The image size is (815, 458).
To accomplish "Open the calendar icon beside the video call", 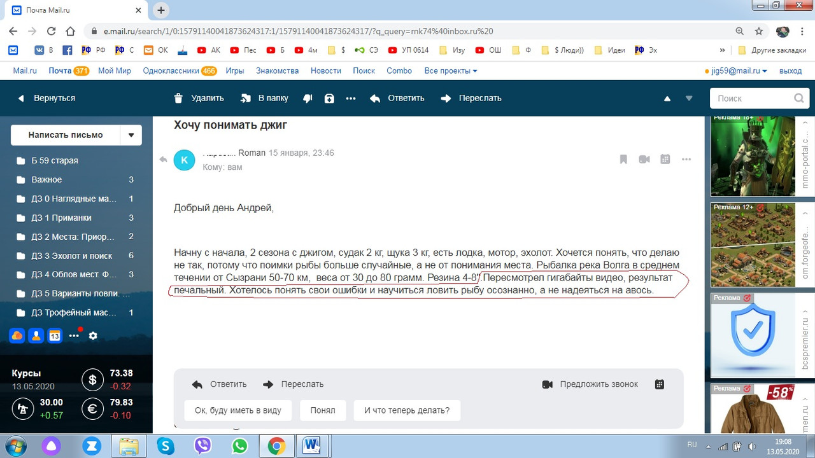I will [x=665, y=159].
